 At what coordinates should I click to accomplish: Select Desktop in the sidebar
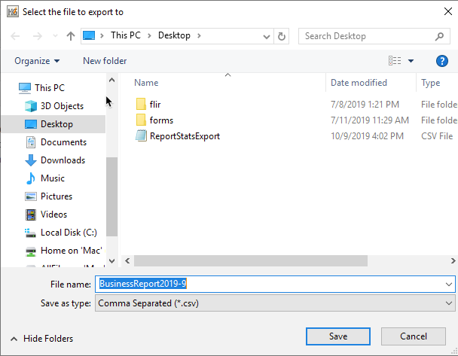point(53,124)
